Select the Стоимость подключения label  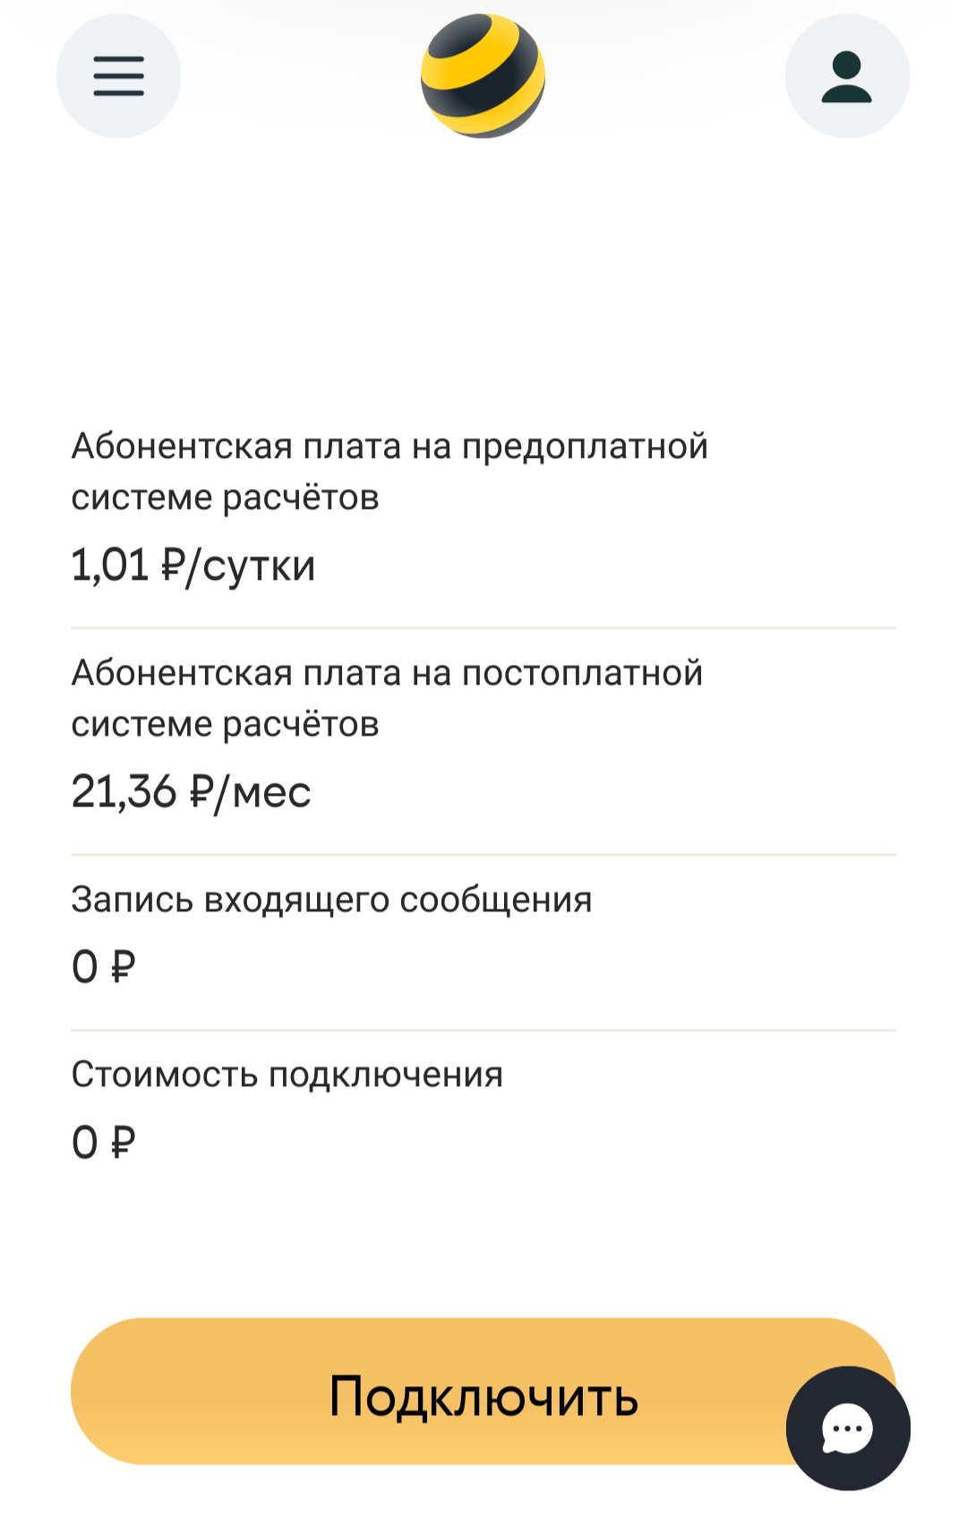[x=287, y=1075]
